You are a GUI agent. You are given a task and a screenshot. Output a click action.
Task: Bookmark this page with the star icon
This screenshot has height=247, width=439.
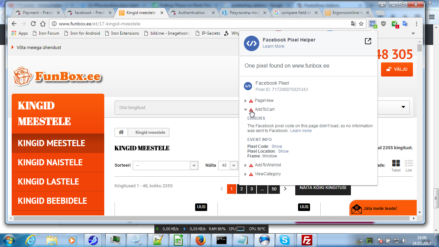coord(361,24)
